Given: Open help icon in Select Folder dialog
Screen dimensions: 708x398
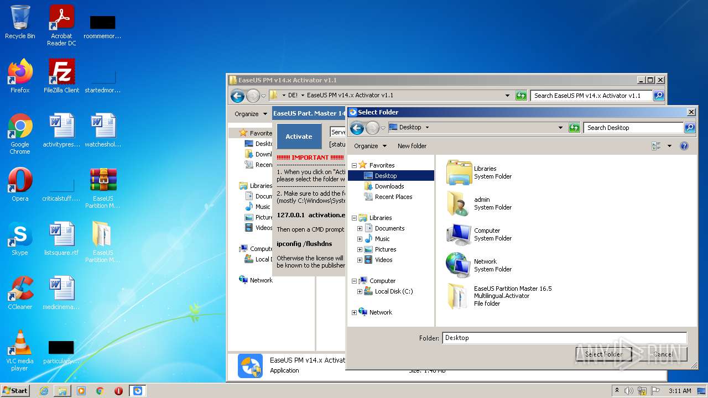Looking at the screenshot, I should pyautogui.click(x=684, y=146).
